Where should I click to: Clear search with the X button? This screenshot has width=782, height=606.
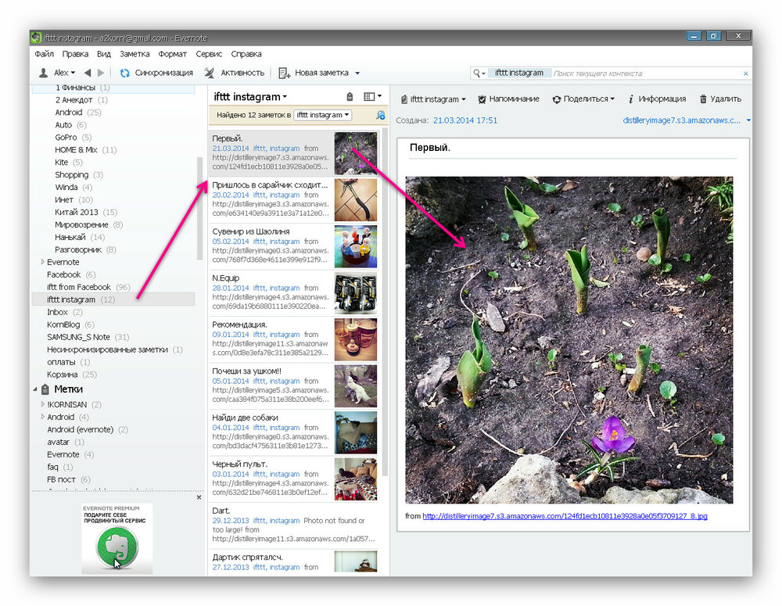pyautogui.click(x=745, y=74)
